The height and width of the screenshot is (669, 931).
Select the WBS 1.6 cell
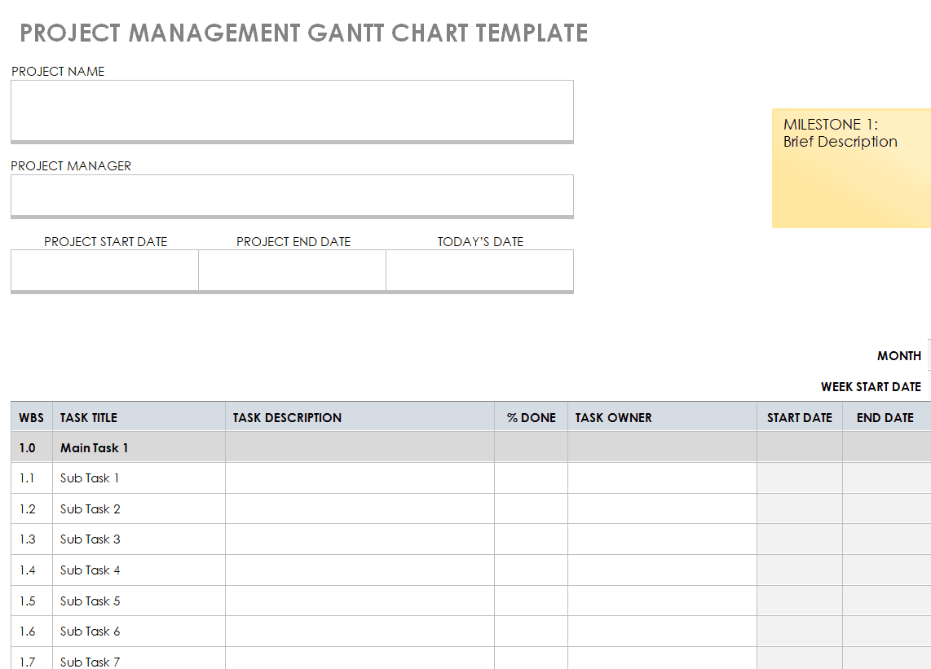[32, 631]
